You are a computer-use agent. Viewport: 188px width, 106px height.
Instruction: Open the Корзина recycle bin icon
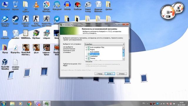tap(15, 6)
